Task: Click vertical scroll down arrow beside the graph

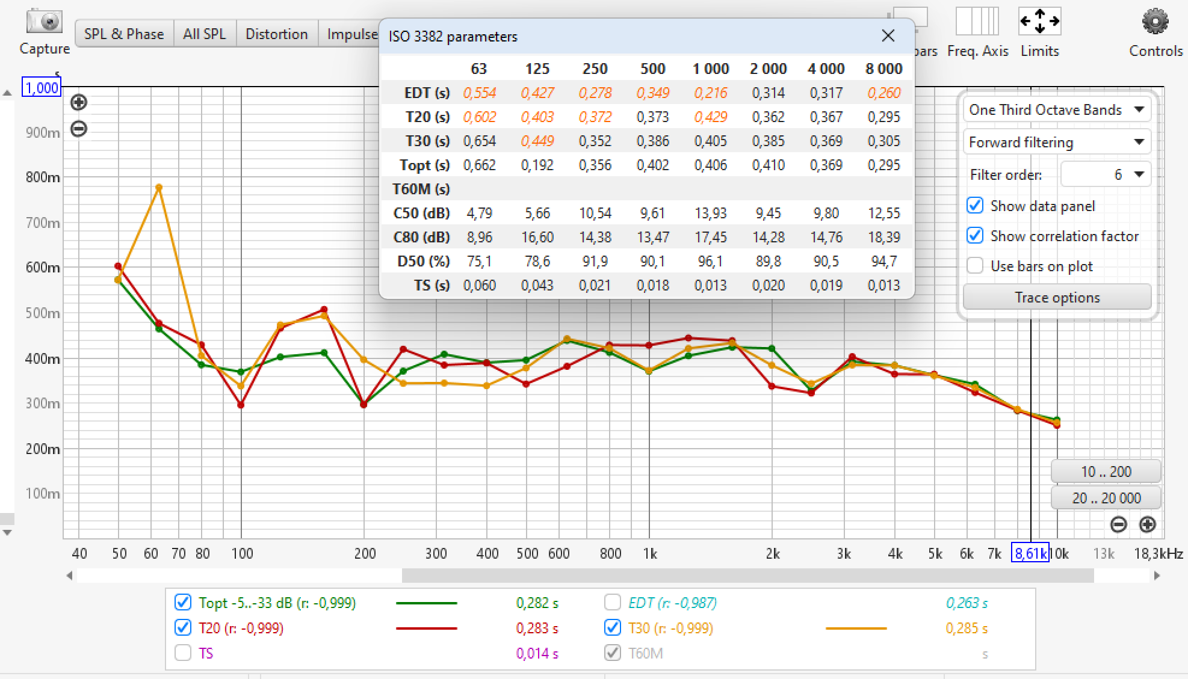Action: pyautogui.click(x=7, y=532)
